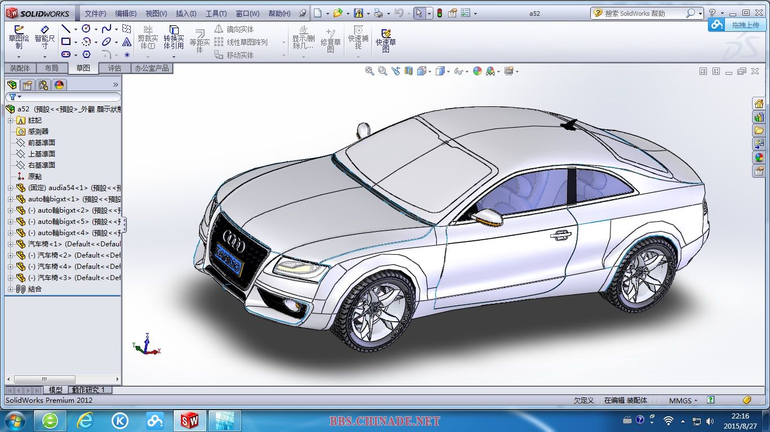The width and height of the screenshot is (770, 432).
Task: Click the Print icon
Action: coord(378,13)
